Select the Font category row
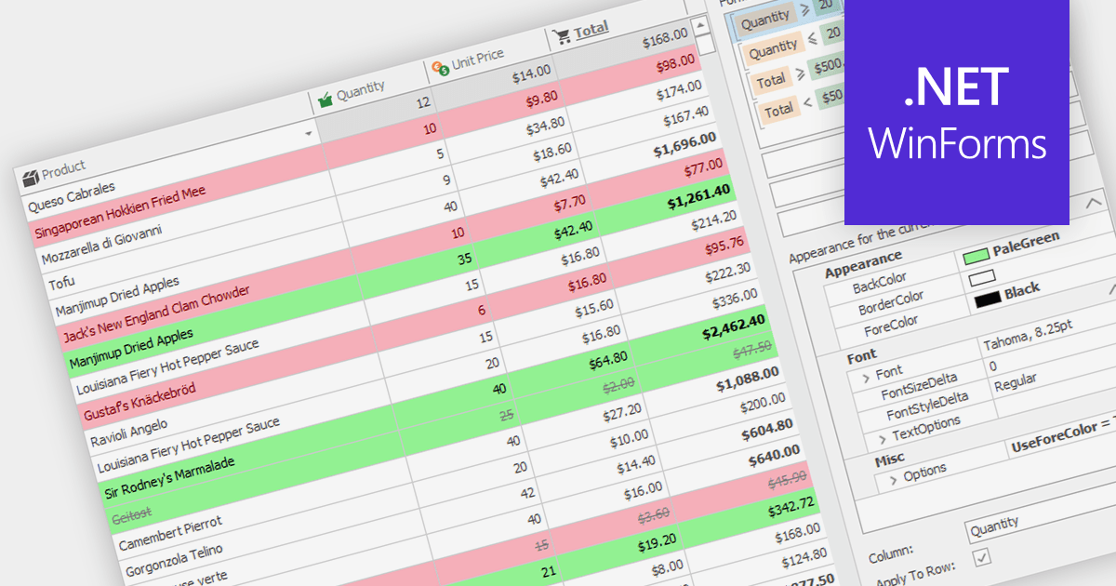The height and width of the screenshot is (586, 1116). 861,356
